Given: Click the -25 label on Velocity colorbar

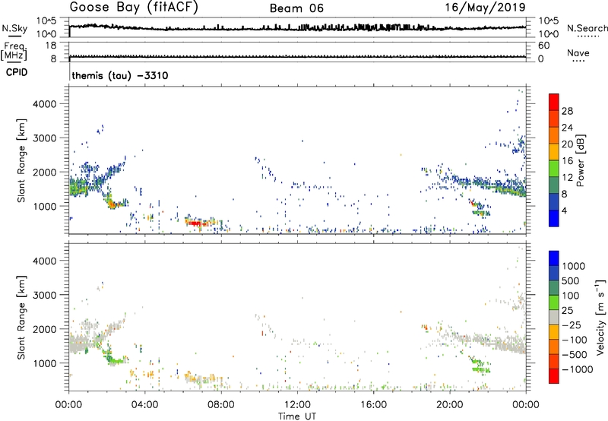Looking at the screenshot, I should 572,324.
